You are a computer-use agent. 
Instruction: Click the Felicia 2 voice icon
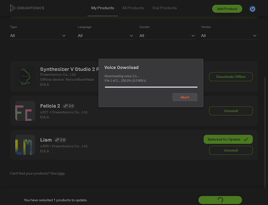pyautogui.click(x=25, y=111)
